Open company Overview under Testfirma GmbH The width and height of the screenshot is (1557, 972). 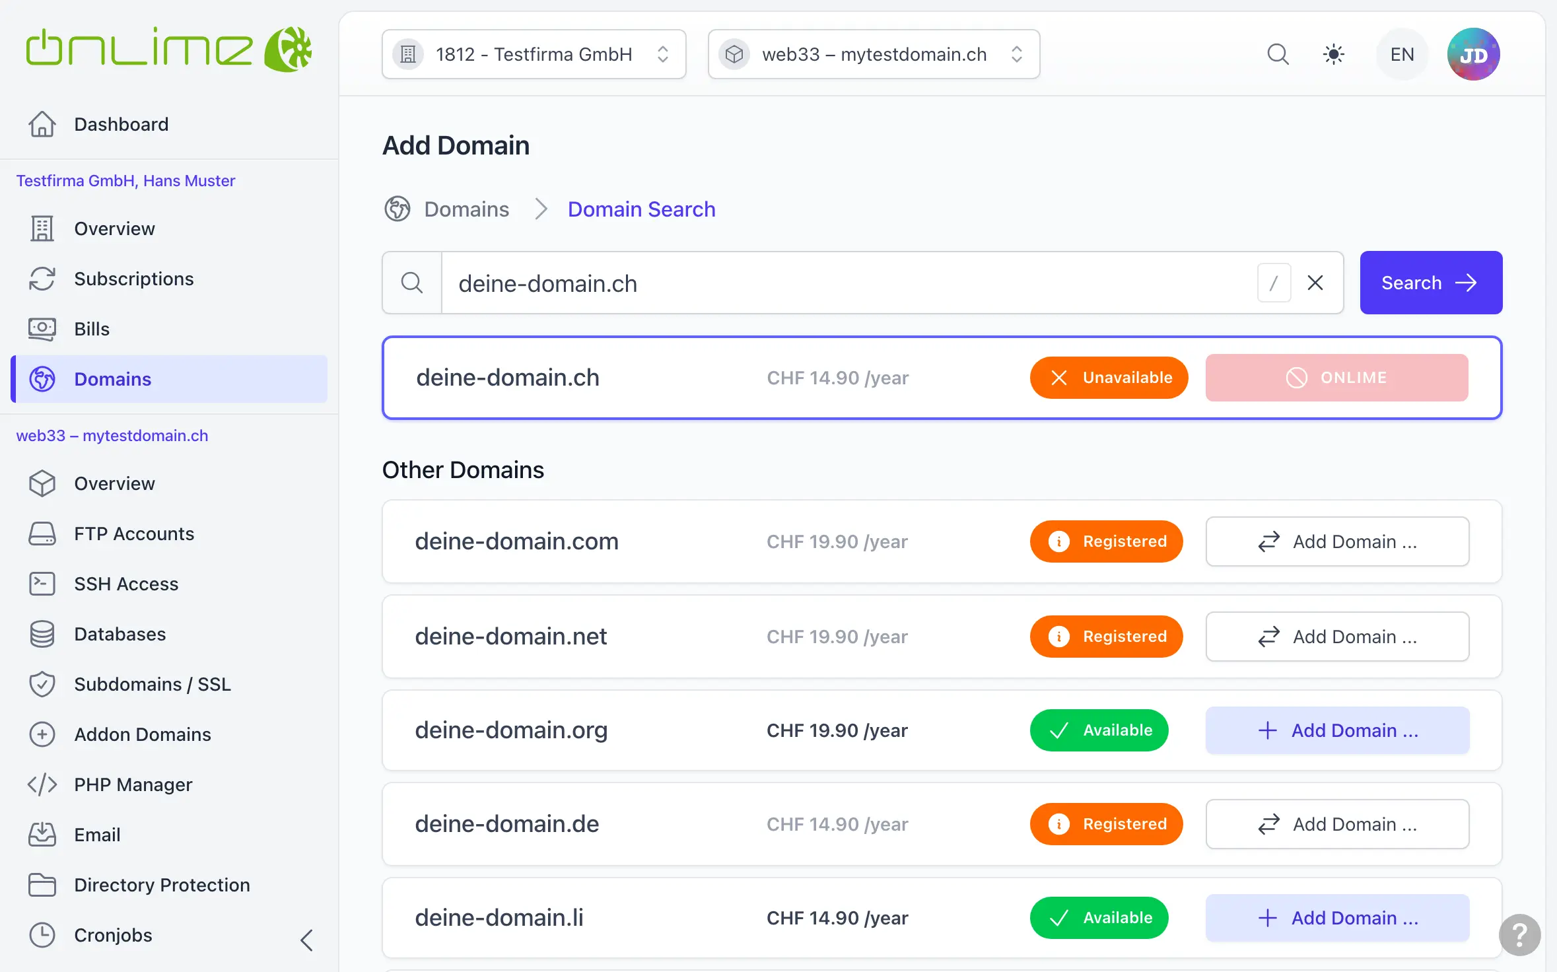pos(169,228)
